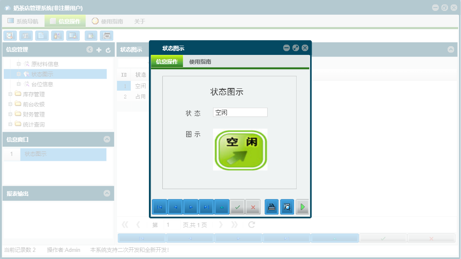Run the green execute arrow in the dialog
This screenshot has height=259, width=461.
(x=302, y=207)
